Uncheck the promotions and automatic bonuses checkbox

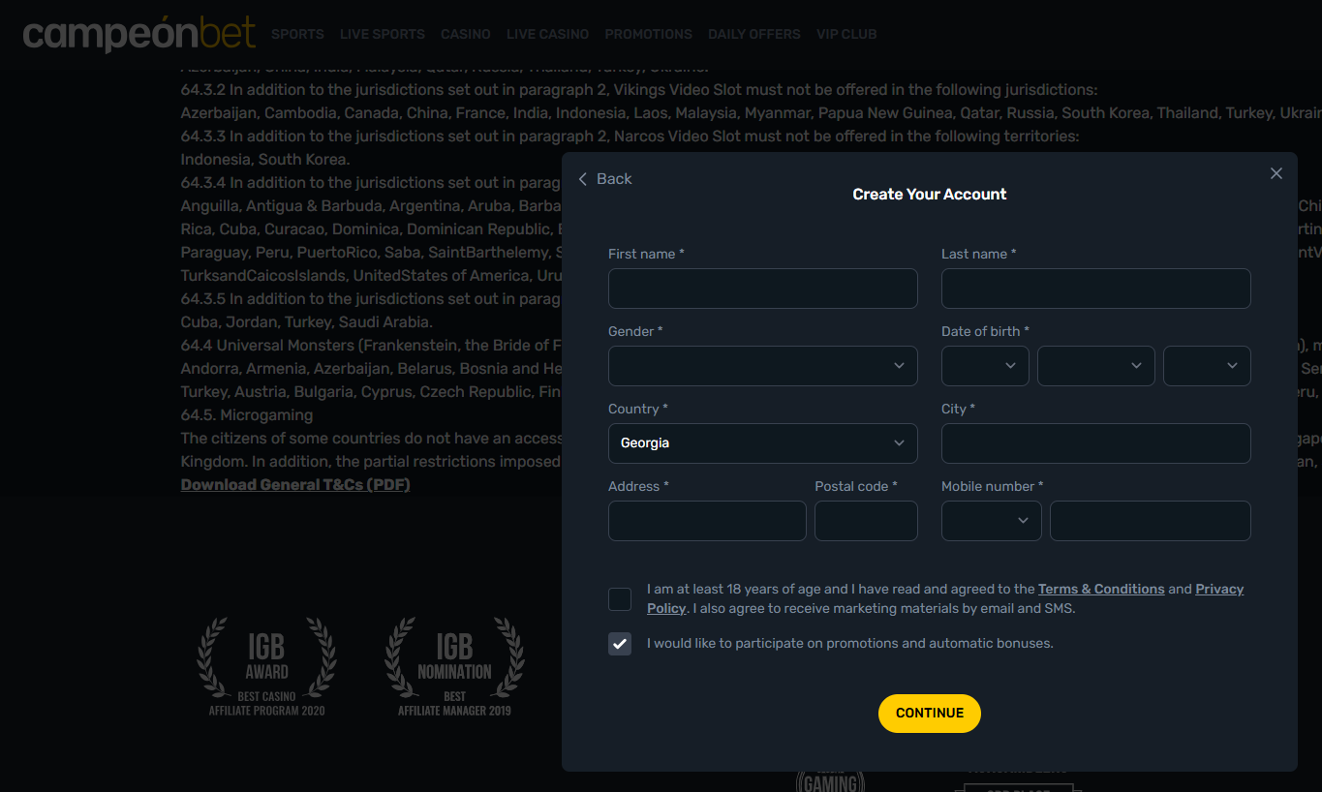pyautogui.click(x=620, y=644)
